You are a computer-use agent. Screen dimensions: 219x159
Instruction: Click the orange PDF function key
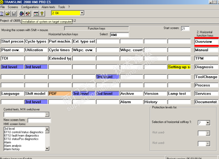point(60,94)
